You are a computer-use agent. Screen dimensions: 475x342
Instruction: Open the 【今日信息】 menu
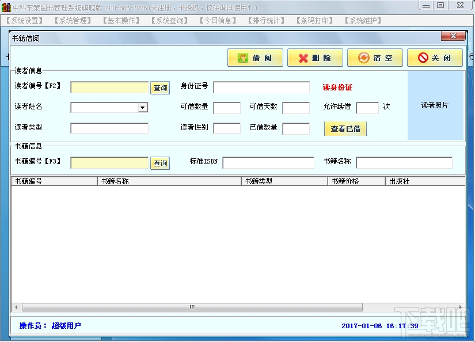218,21
